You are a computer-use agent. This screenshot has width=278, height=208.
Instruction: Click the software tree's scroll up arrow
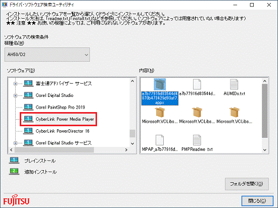[x=132, y=81]
